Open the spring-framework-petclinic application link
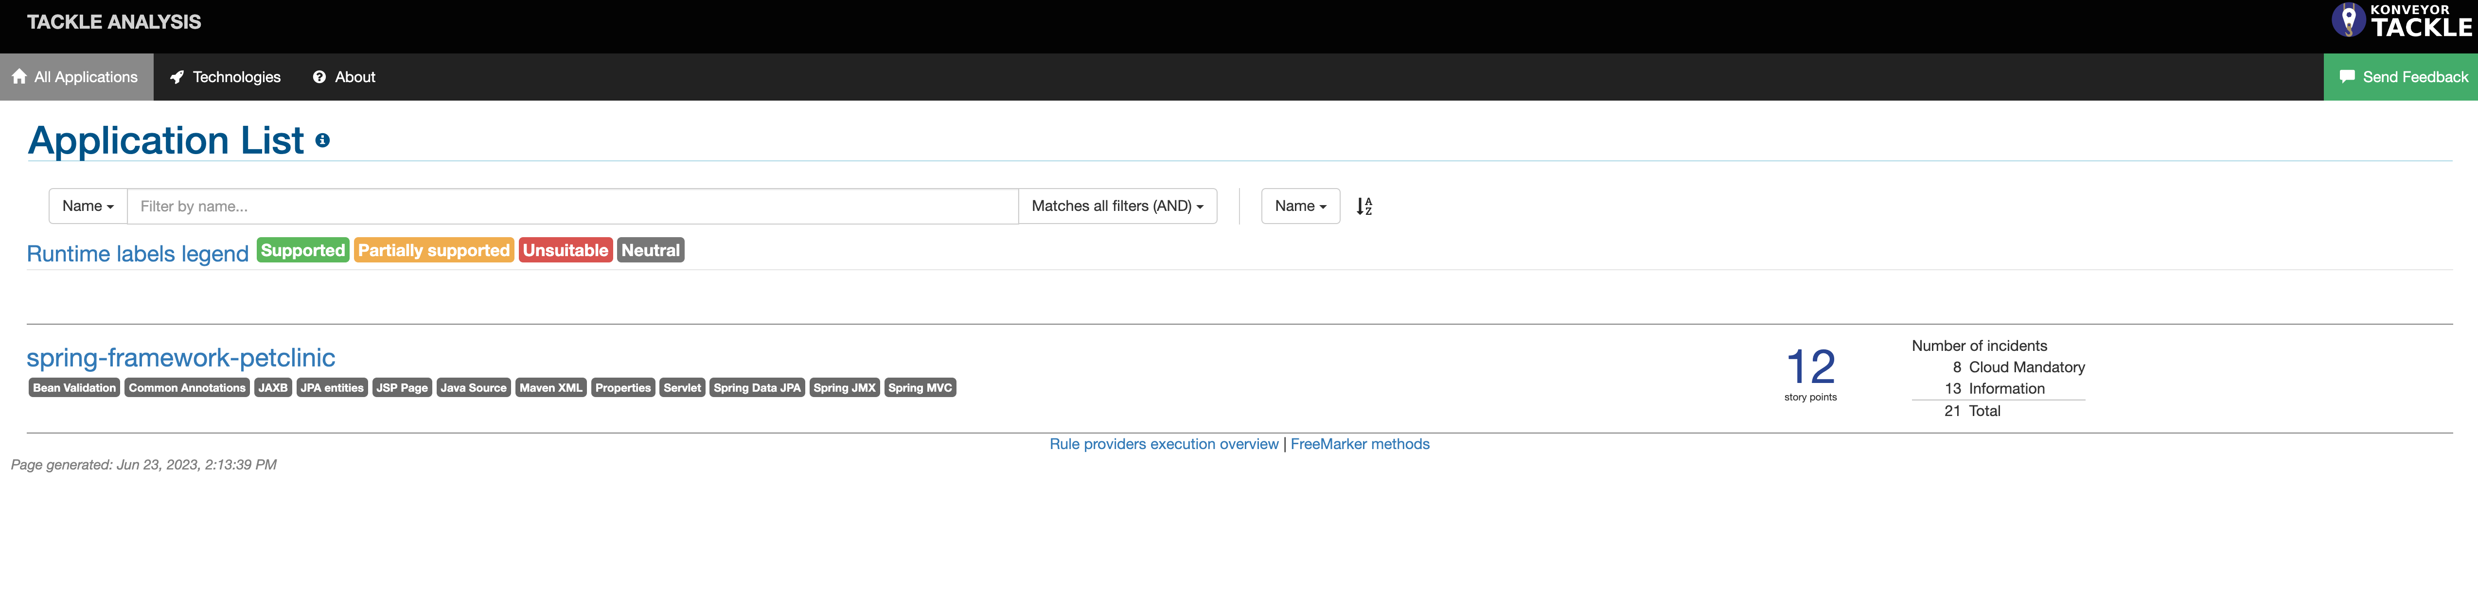The width and height of the screenshot is (2478, 590). (181, 358)
